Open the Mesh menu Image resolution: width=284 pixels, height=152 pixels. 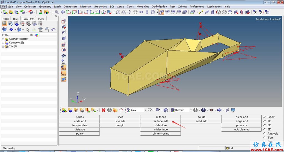click(57, 7)
